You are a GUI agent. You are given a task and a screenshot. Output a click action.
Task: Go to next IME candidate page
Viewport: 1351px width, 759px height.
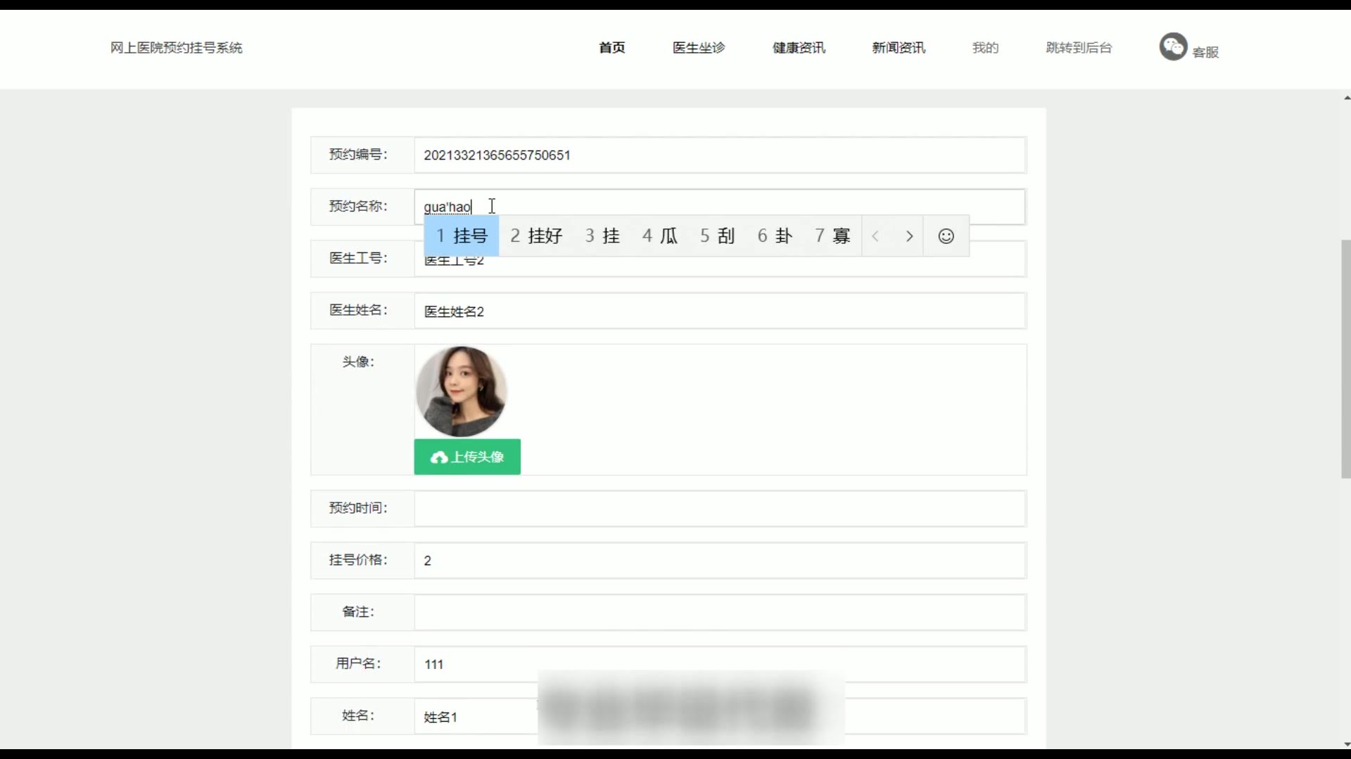909,236
